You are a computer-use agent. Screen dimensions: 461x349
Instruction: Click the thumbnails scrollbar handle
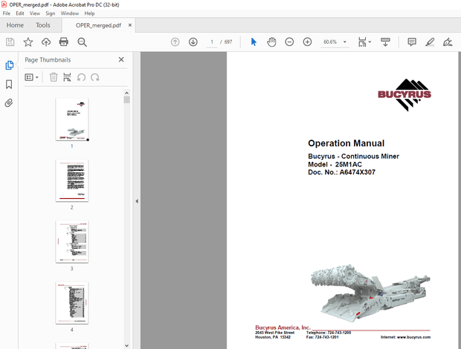pos(126,100)
